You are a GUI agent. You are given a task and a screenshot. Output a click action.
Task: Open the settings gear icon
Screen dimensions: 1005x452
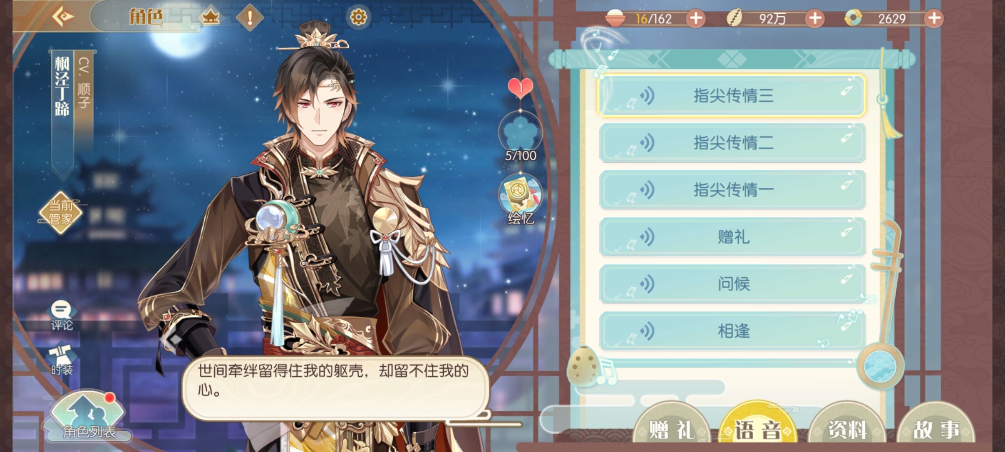[x=358, y=17]
